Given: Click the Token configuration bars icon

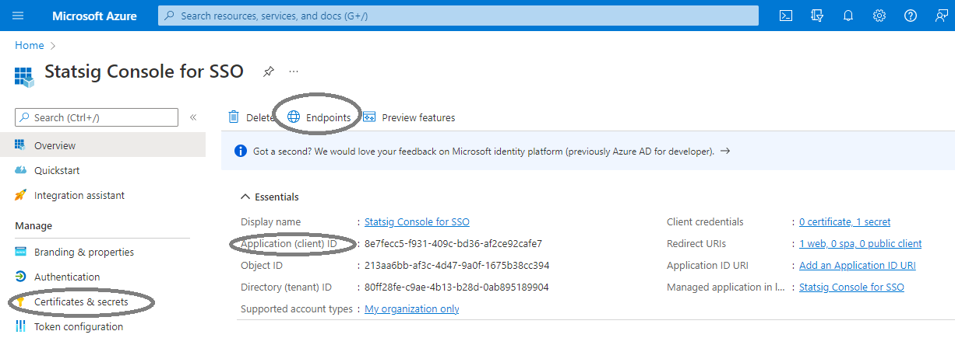Looking at the screenshot, I should [20, 326].
